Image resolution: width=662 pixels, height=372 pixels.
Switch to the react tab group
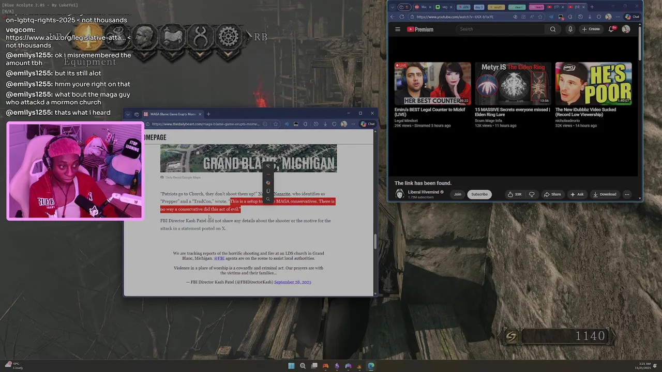pos(537,7)
